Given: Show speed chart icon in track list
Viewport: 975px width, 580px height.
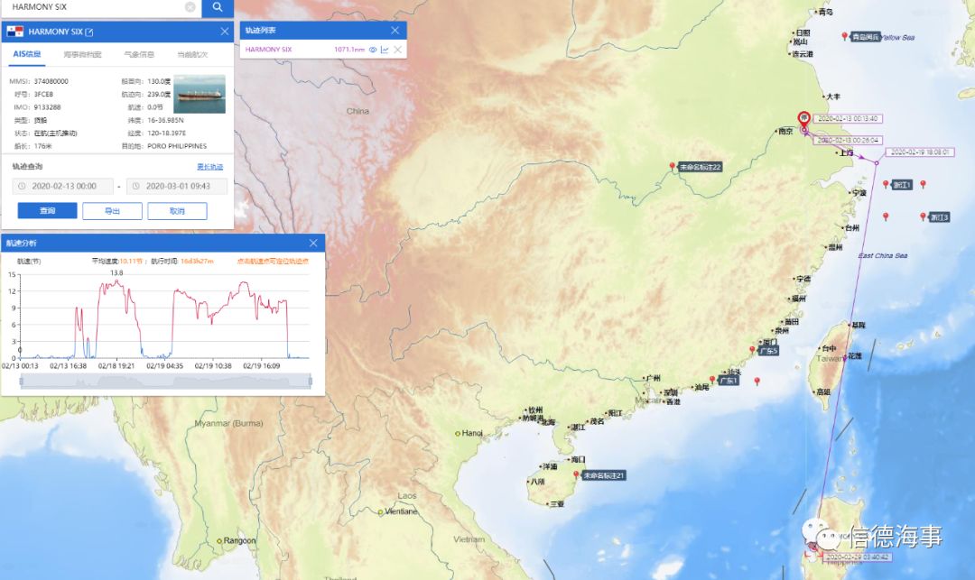Looking at the screenshot, I should click(385, 50).
